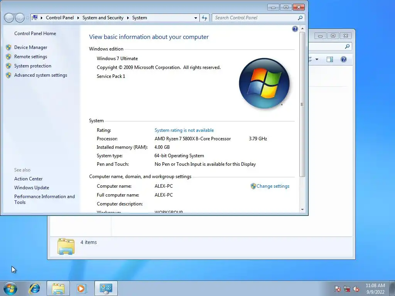Click Windows 7 Ultimate edition text

pos(117,59)
